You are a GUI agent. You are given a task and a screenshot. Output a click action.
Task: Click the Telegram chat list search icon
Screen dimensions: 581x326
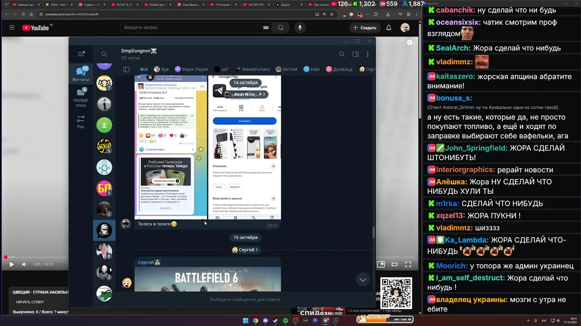pos(104,54)
